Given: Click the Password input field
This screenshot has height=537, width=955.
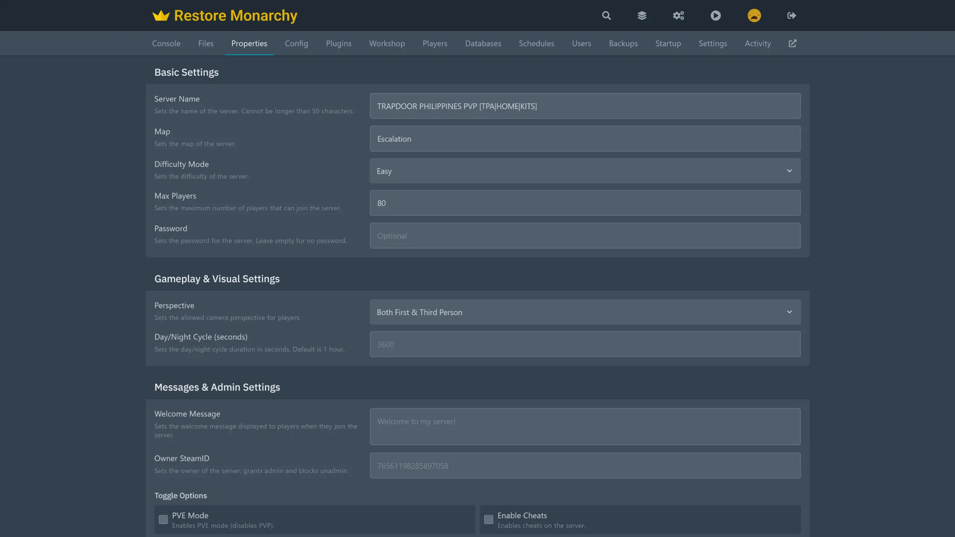Looking at the screenshot, I should point(585,236).
